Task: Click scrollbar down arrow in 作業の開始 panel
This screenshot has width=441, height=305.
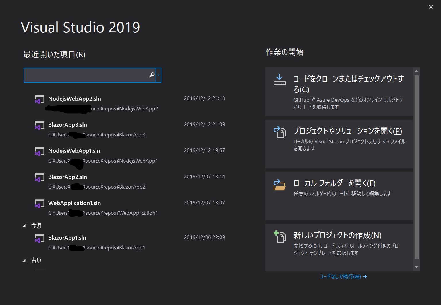Action: click(417, 267)
